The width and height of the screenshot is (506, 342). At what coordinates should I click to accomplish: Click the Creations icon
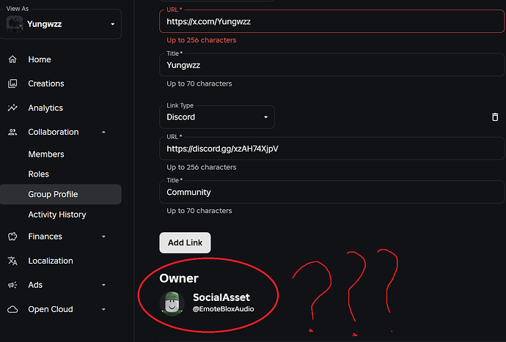[x=12, y=83]
